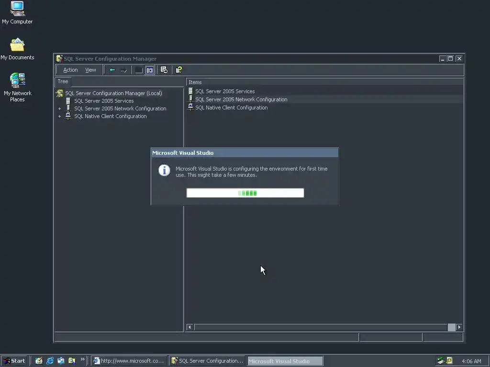Click the first quick launch icon beside Start
This screenshot has height=367, width=490.
(39, 361)
